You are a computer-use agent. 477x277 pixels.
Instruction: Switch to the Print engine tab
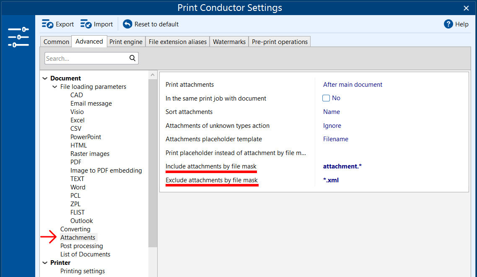pos(126,41)
